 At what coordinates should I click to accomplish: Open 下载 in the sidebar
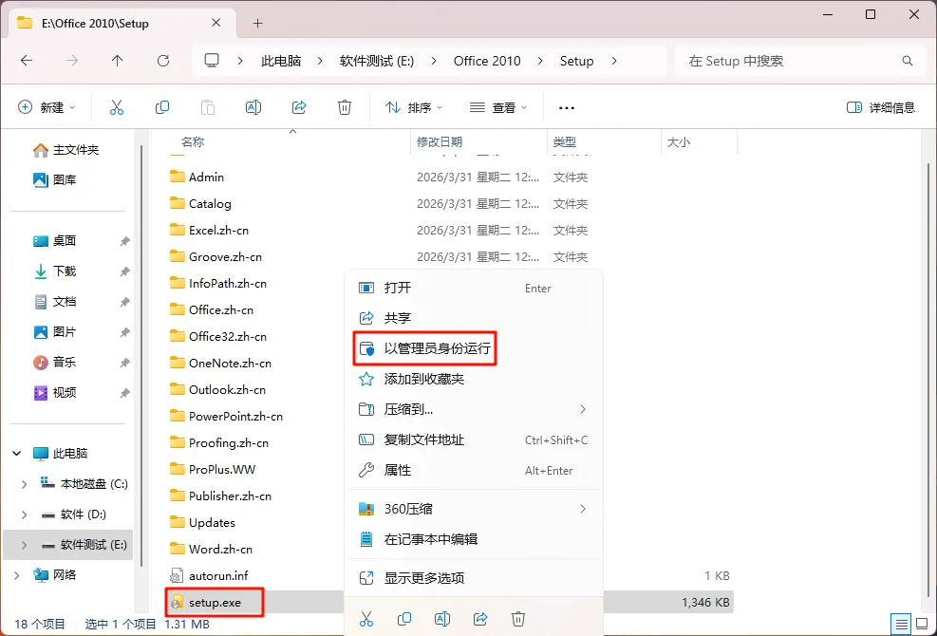pyautogui.click(x=54, y=271)
